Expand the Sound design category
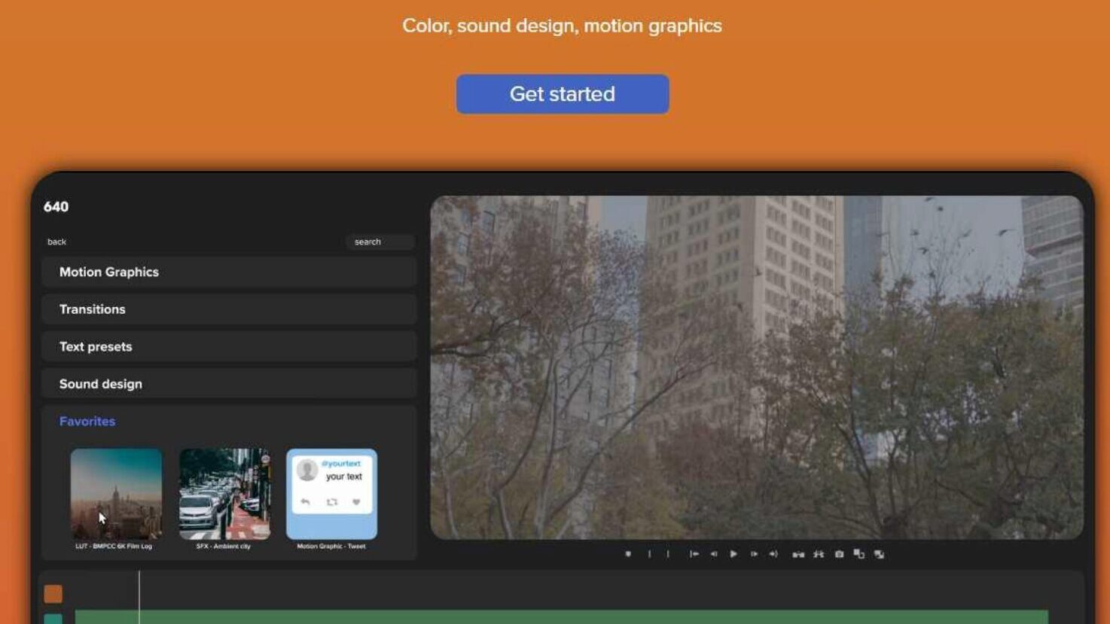 pyautogui.click(x=229, y=384)
